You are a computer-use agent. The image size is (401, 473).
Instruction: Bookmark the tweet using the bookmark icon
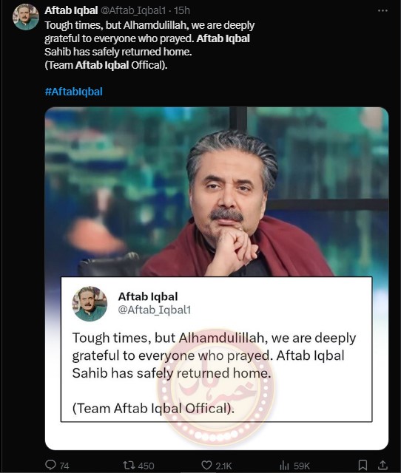click(363, 465)
